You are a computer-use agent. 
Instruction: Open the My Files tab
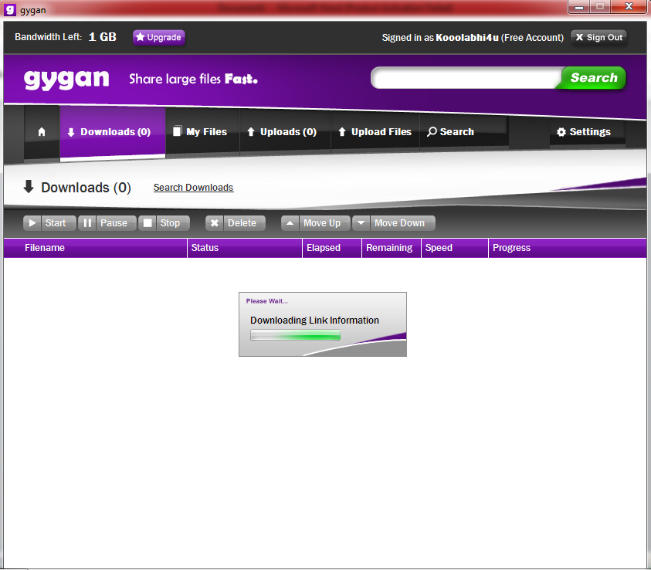click(201, 132)
